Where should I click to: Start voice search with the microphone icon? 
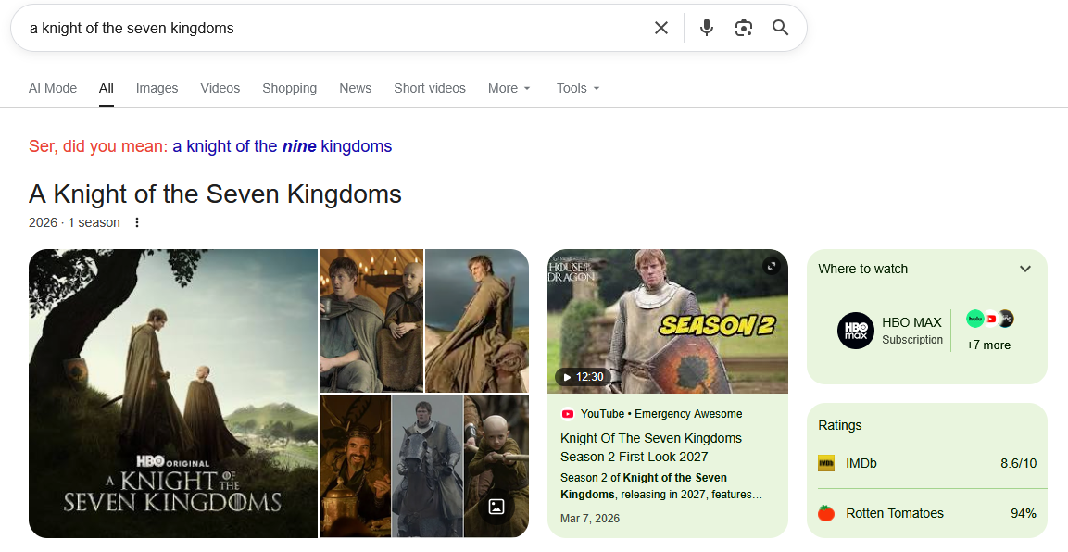707,28
